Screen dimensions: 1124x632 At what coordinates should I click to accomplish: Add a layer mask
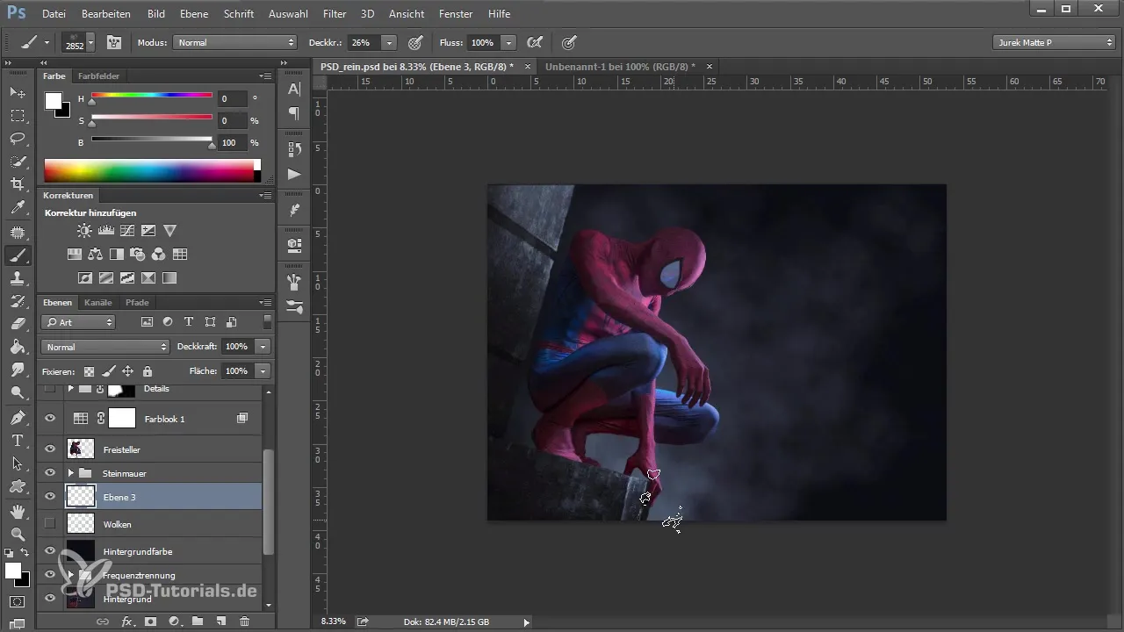[x=150, y=621]
